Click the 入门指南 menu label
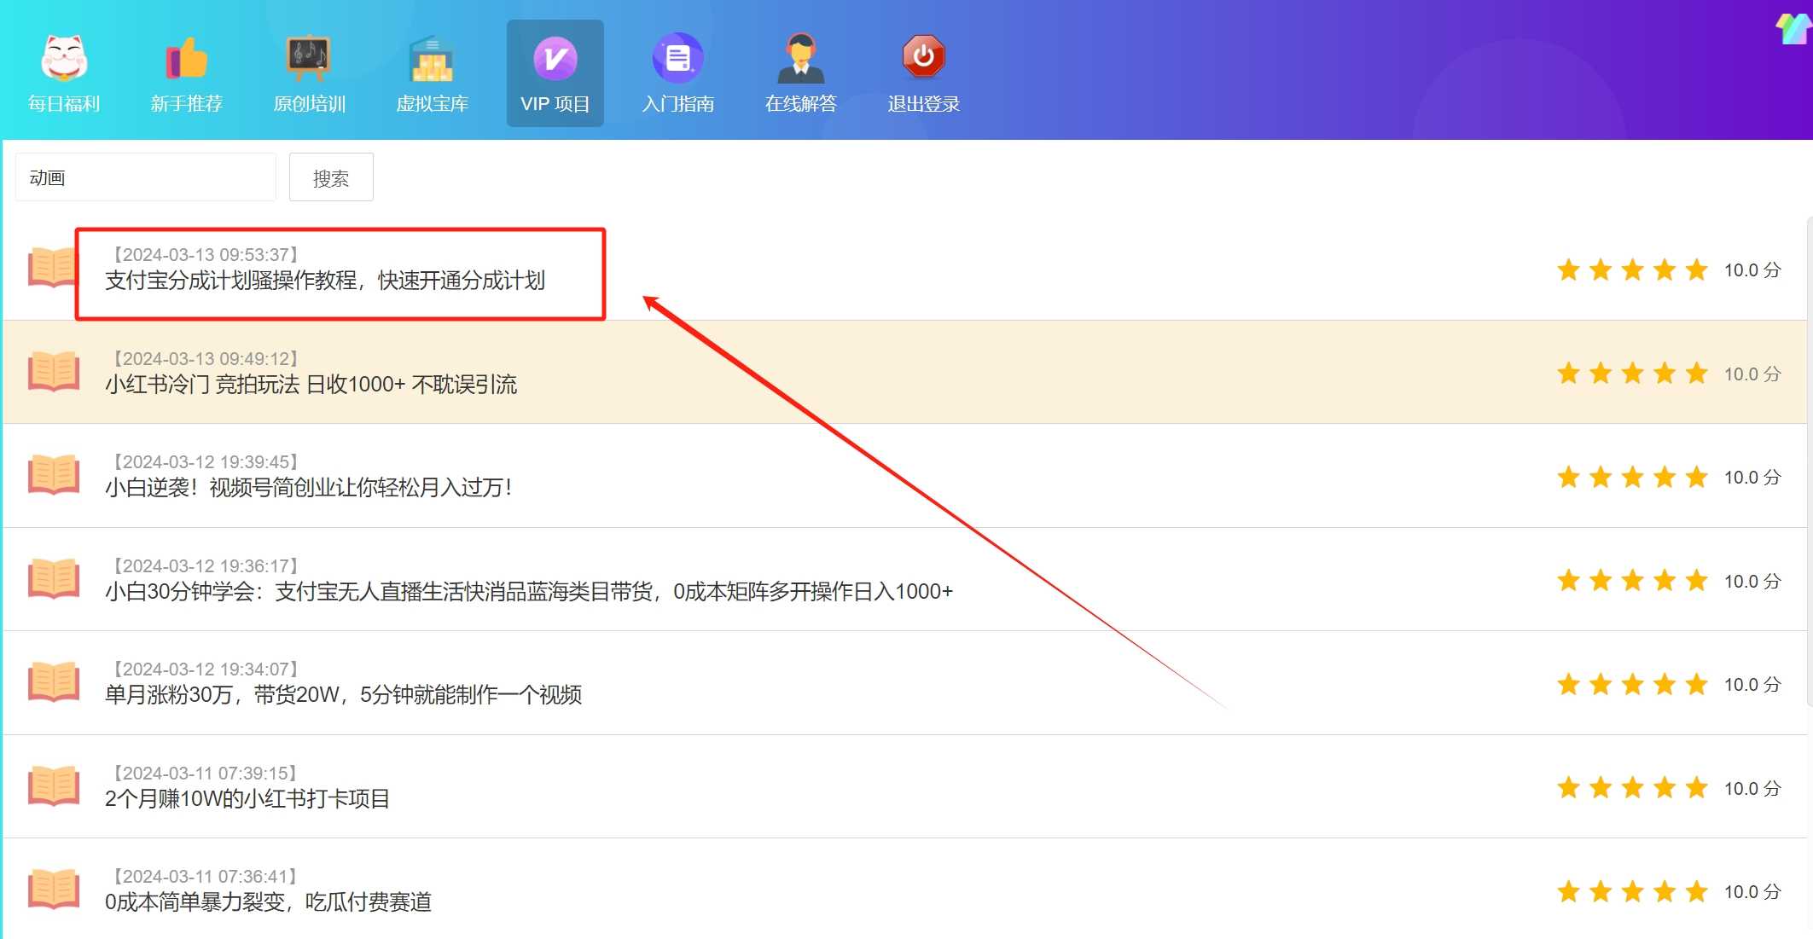Image resolution: width=1813 pixels, height=939 pixels. pos(678,104)
